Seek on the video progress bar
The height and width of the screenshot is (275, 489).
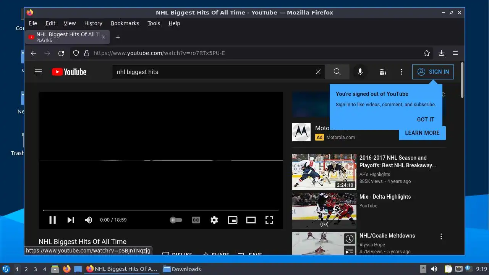(x=161, y=210)
